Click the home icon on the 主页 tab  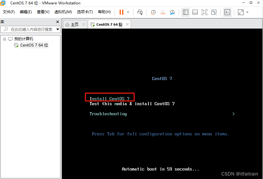[x=67, y=25]
